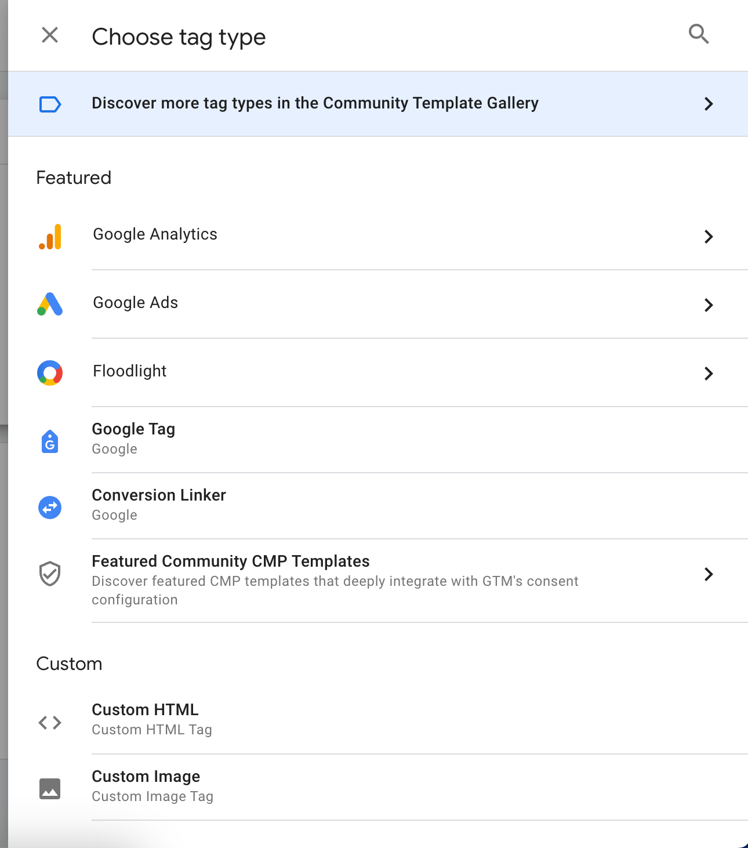748x848 pixels.
Task: Click the Google Tag blue tag icon
Action: (x=50, y=441)
